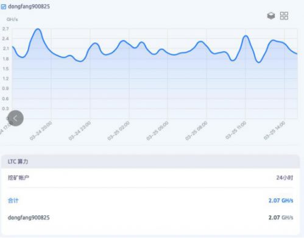Click the GH/s unit label on chart
The width and height of the screenshot is (304, 238).
(x=12, y=20)
